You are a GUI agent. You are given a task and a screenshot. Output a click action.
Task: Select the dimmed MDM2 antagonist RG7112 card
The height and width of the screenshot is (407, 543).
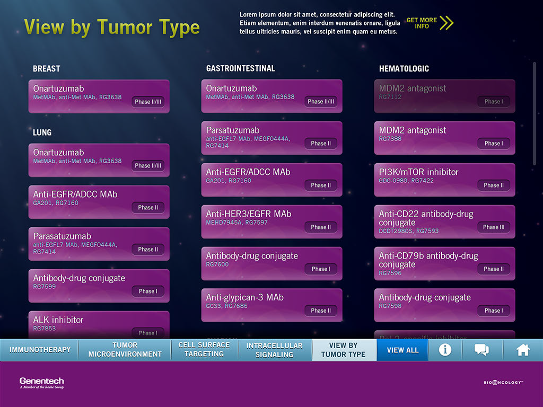tap(444, 96)
